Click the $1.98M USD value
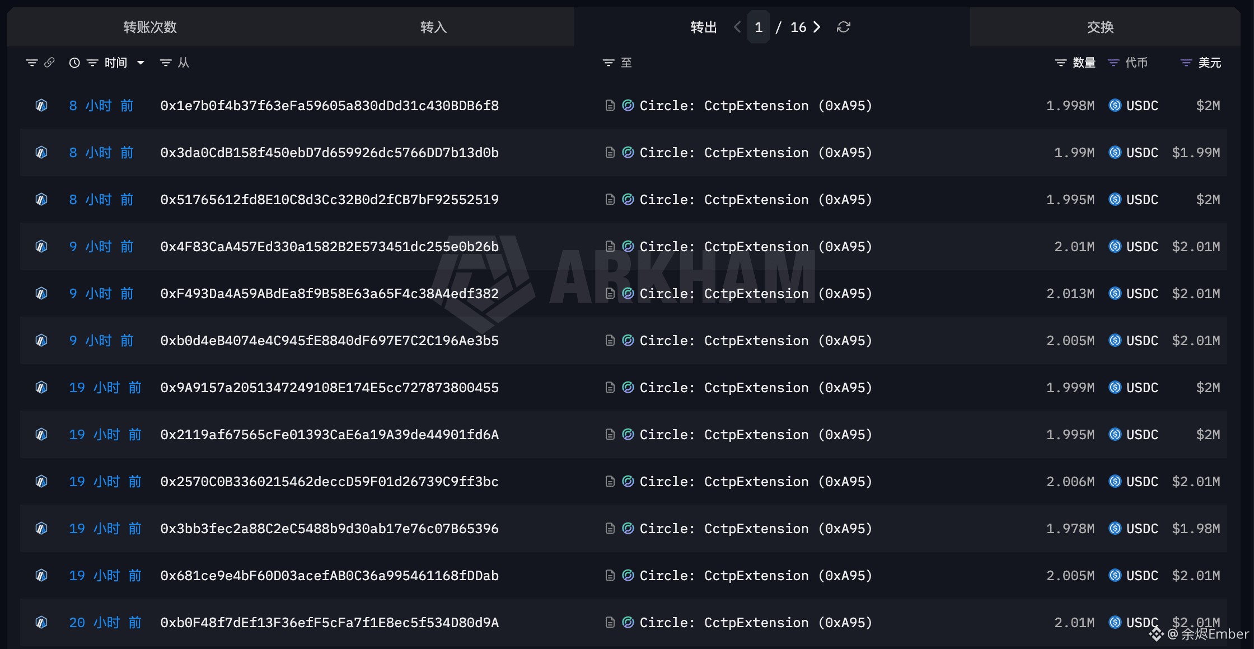This screenshot has height=649, width=1254. point(1196,529)
